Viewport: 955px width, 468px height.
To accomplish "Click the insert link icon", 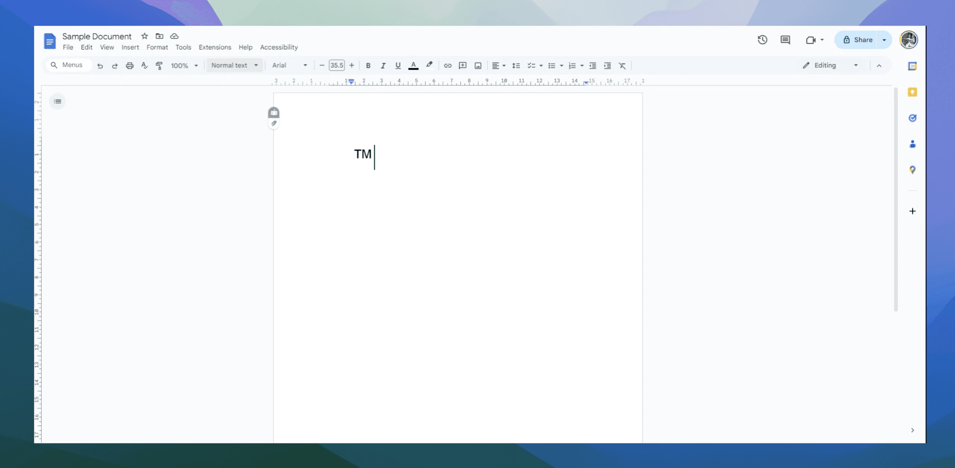I will [448, 65].
